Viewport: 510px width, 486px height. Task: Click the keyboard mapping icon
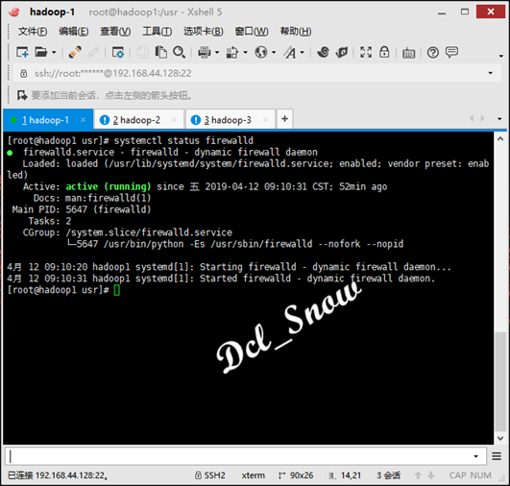[408, 53]
